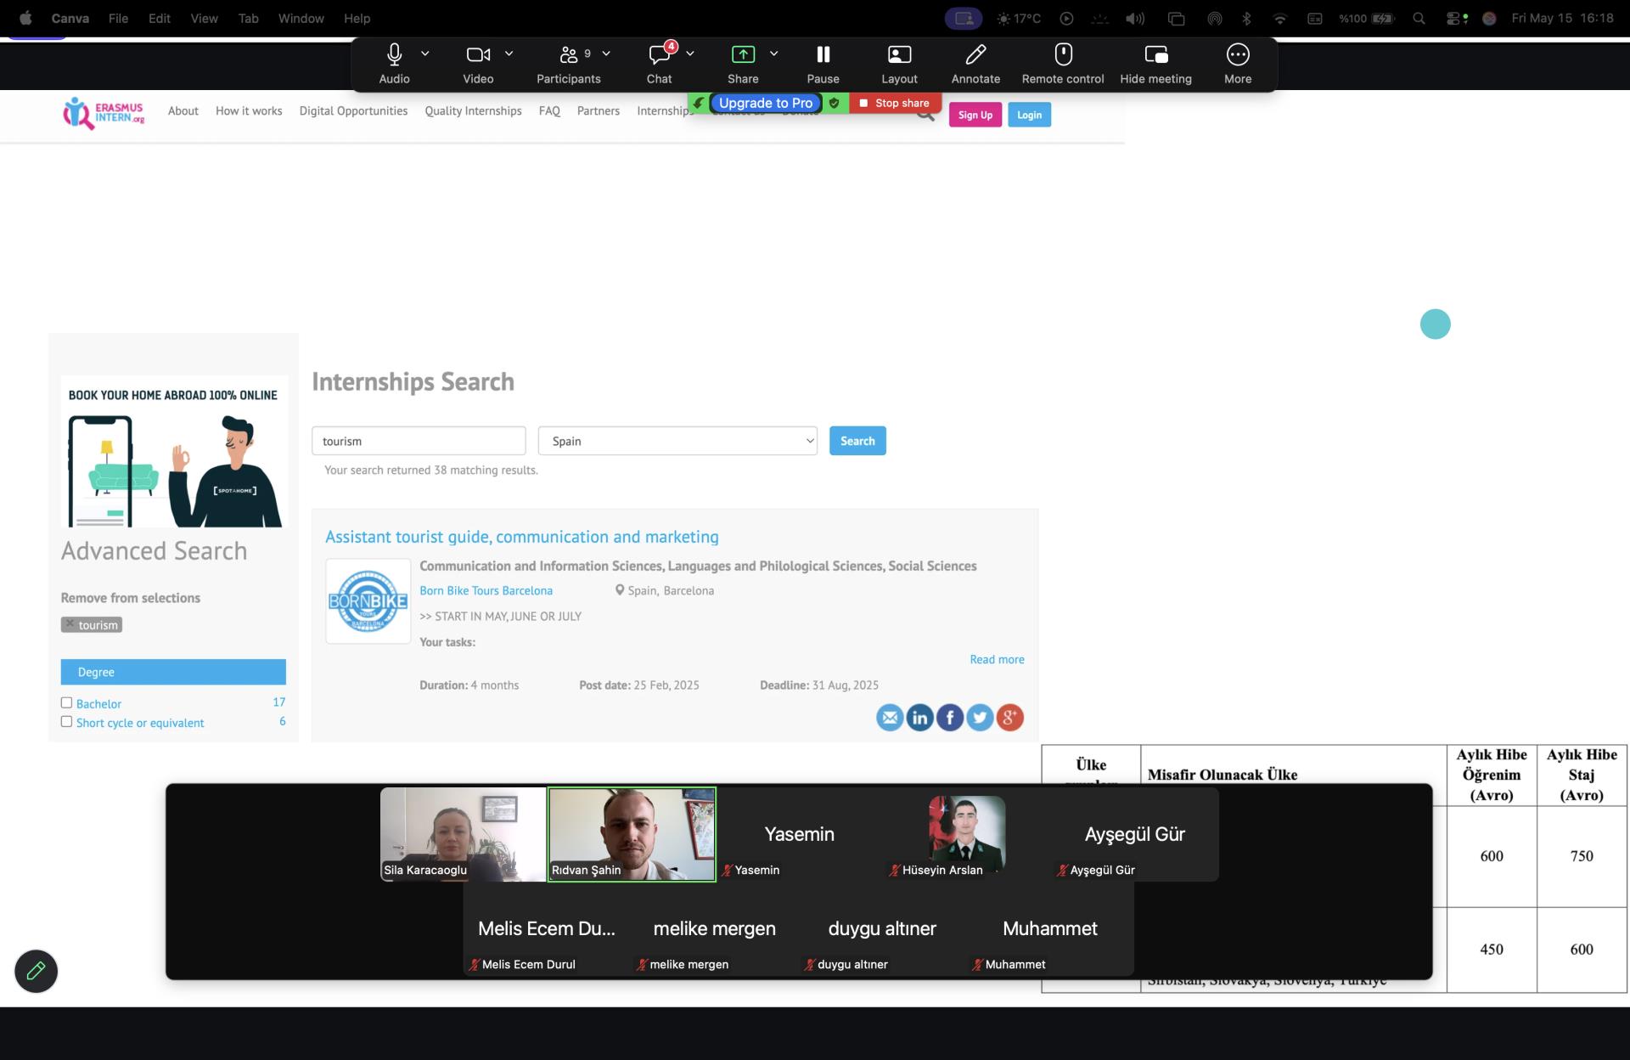Open Read more link for internship
Image resolution: width=1630 pixels, height=1060 pixels.
(997, 659)
